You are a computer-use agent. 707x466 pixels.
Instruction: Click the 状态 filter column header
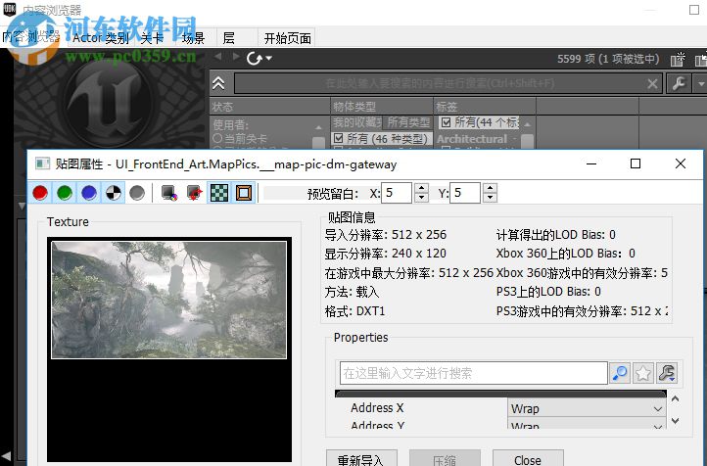[270, 107]
